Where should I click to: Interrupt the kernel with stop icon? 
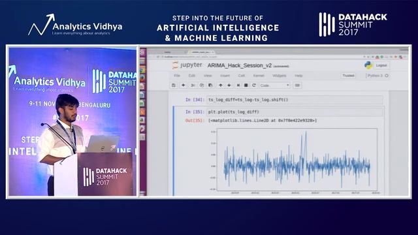[246, 86]
